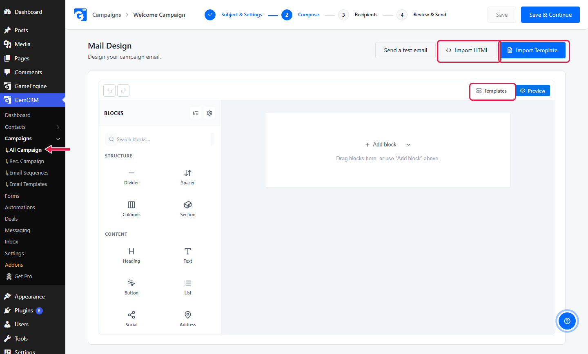Click the Import HTML button

(467, 50)
